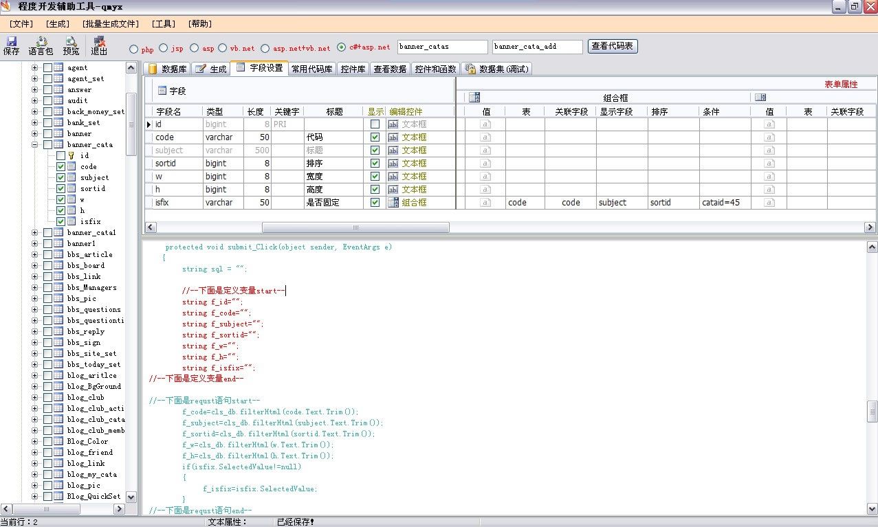878x527 pixels.
Task: Expand the agent_set tree node
Action: [35, 78]
